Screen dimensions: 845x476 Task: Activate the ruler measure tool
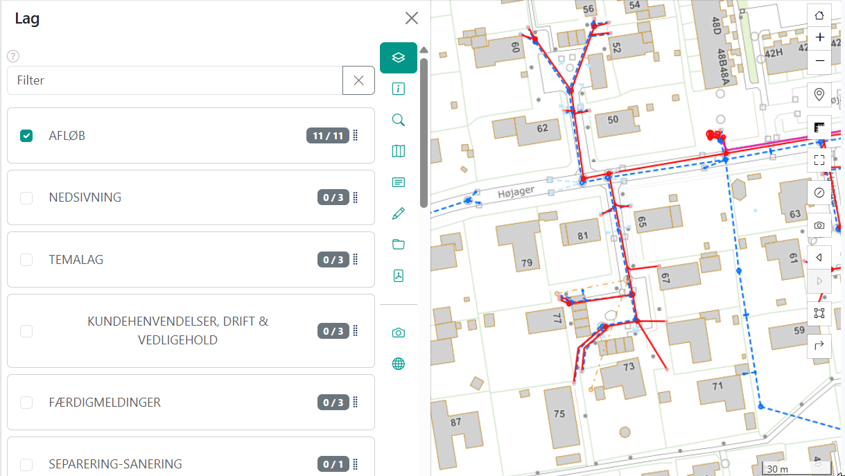[x=819, y=128]
